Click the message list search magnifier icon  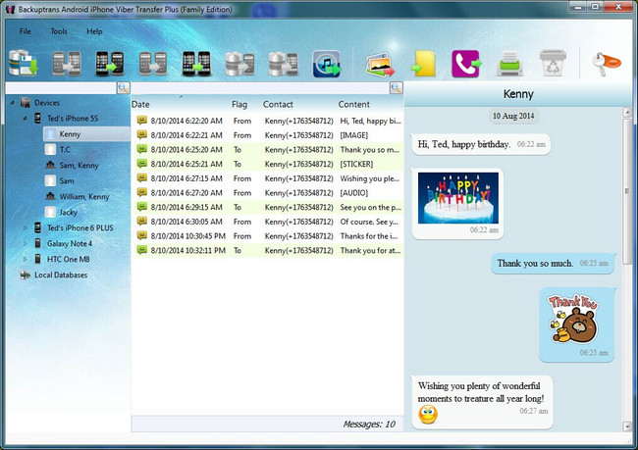click(x=396, y=88)
